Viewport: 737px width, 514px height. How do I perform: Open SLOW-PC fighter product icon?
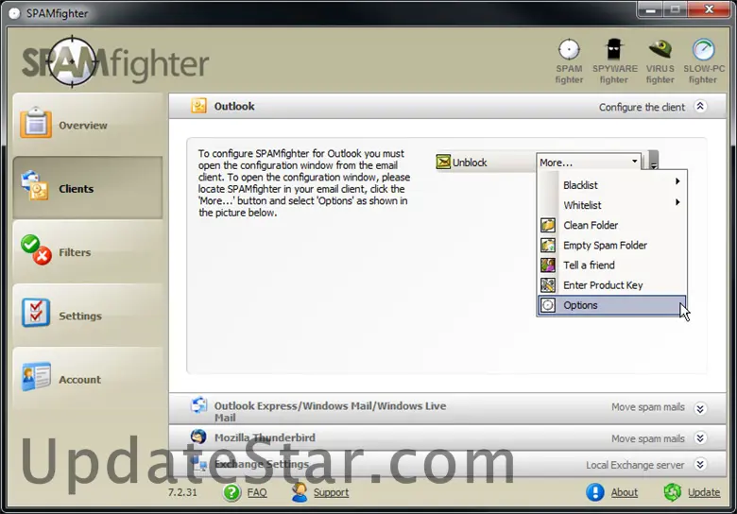pyautogui.click(x=704, y=61)
